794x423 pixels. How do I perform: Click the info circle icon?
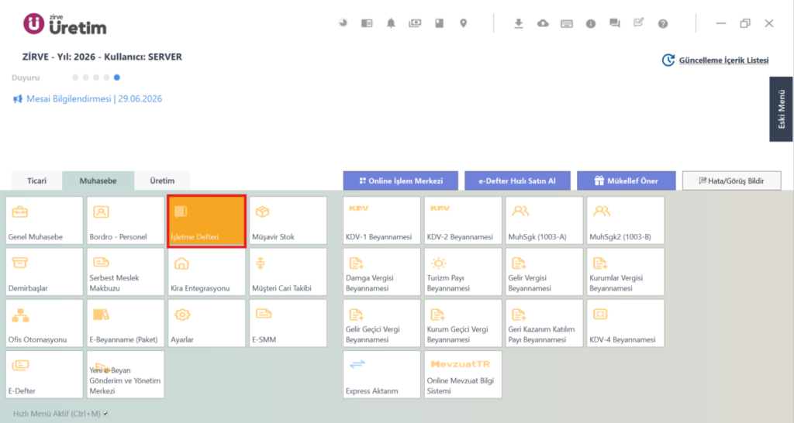[x=590, y=24]
